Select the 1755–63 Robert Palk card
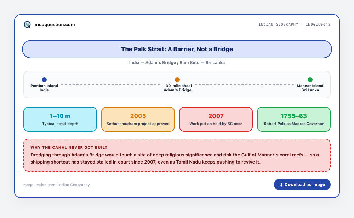354x218 pixels. (294, 119)
